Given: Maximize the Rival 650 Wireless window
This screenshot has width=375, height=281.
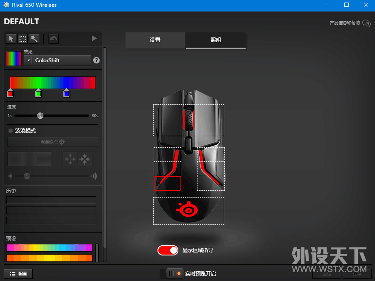Looking at the screenshot, I should 346,5.
